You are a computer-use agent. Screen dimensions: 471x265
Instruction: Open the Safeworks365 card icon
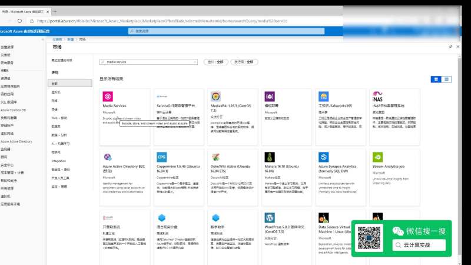click(323, 97)
